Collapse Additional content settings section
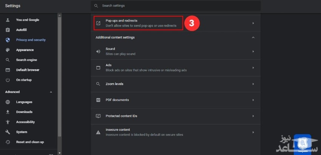 [253, 37]
